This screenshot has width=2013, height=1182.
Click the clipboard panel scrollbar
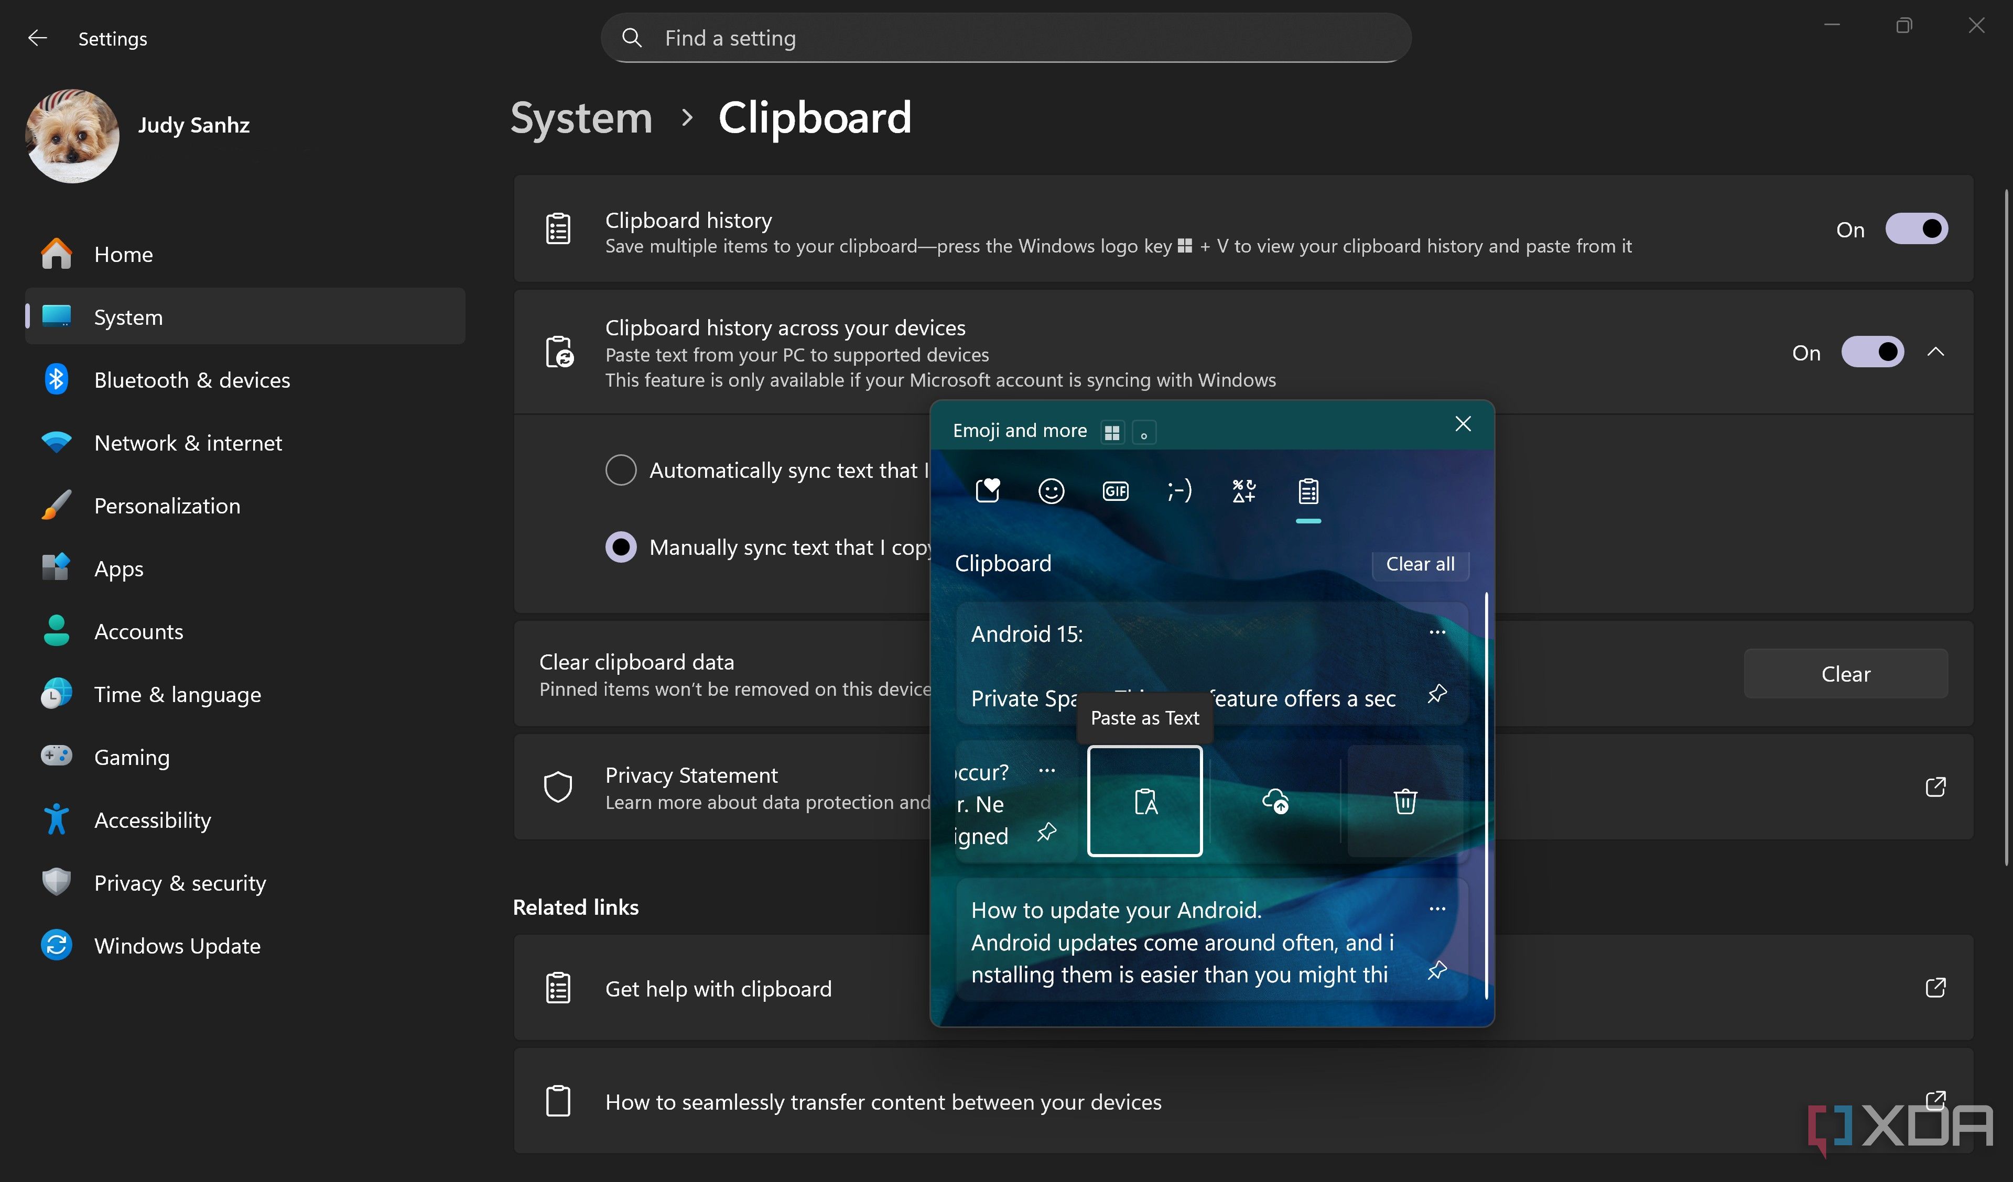(1486, 795)
